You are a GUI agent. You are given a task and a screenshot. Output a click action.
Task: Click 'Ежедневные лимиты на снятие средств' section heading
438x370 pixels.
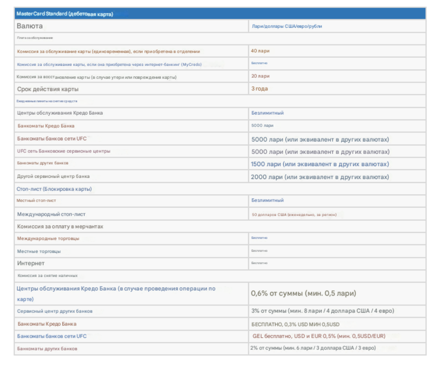click(x=46, y=101)
